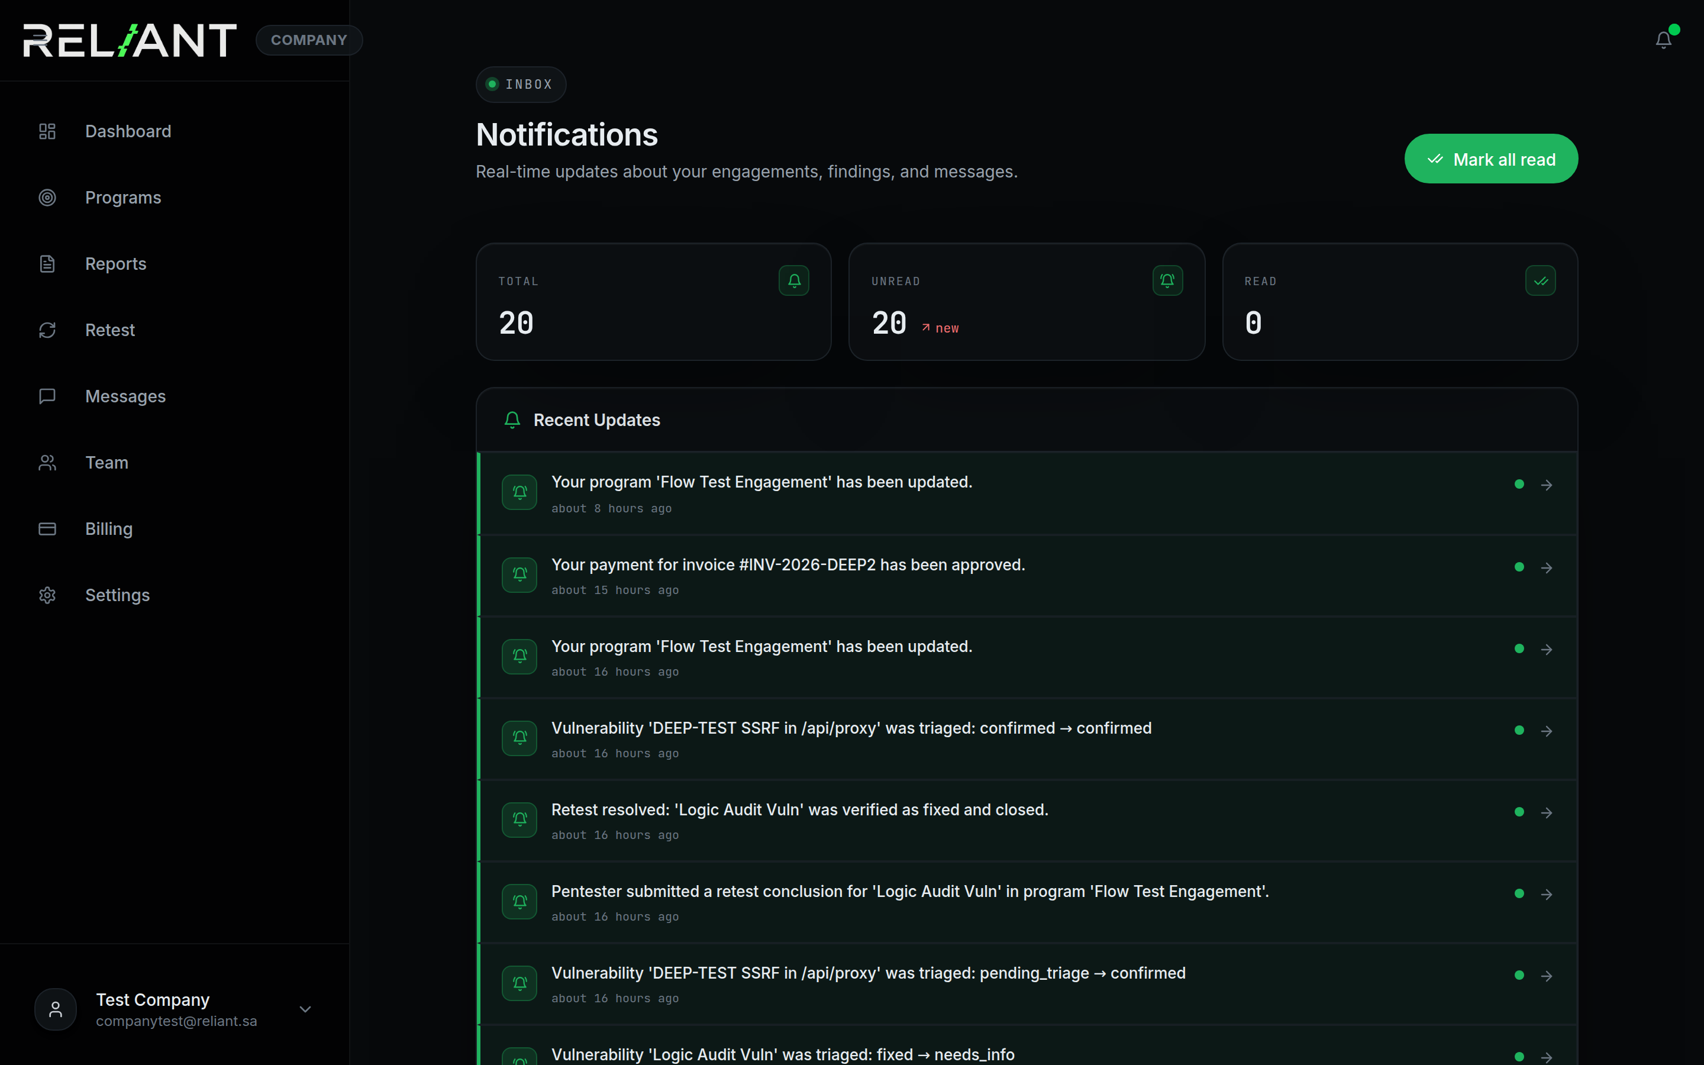Open Messages in the sidebar

175,396
